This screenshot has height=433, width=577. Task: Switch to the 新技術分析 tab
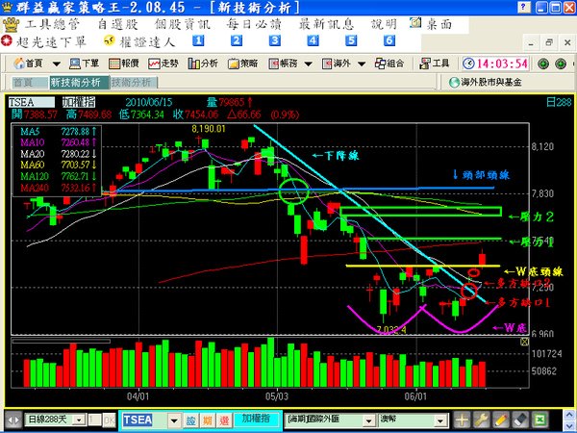(79, 82)
